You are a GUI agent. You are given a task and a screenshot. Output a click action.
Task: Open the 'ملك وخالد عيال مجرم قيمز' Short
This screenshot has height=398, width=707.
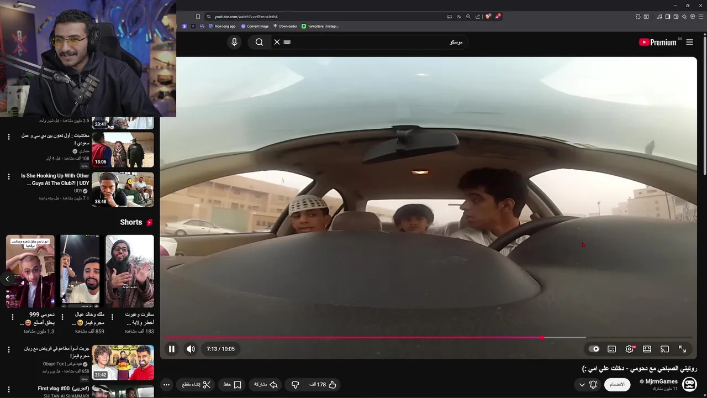click(80, 271)
